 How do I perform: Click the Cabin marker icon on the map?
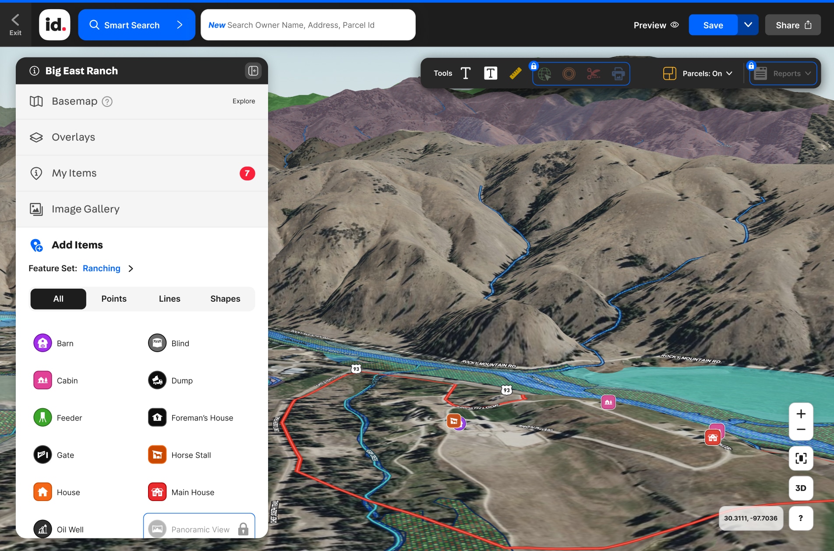click(608, 402)
